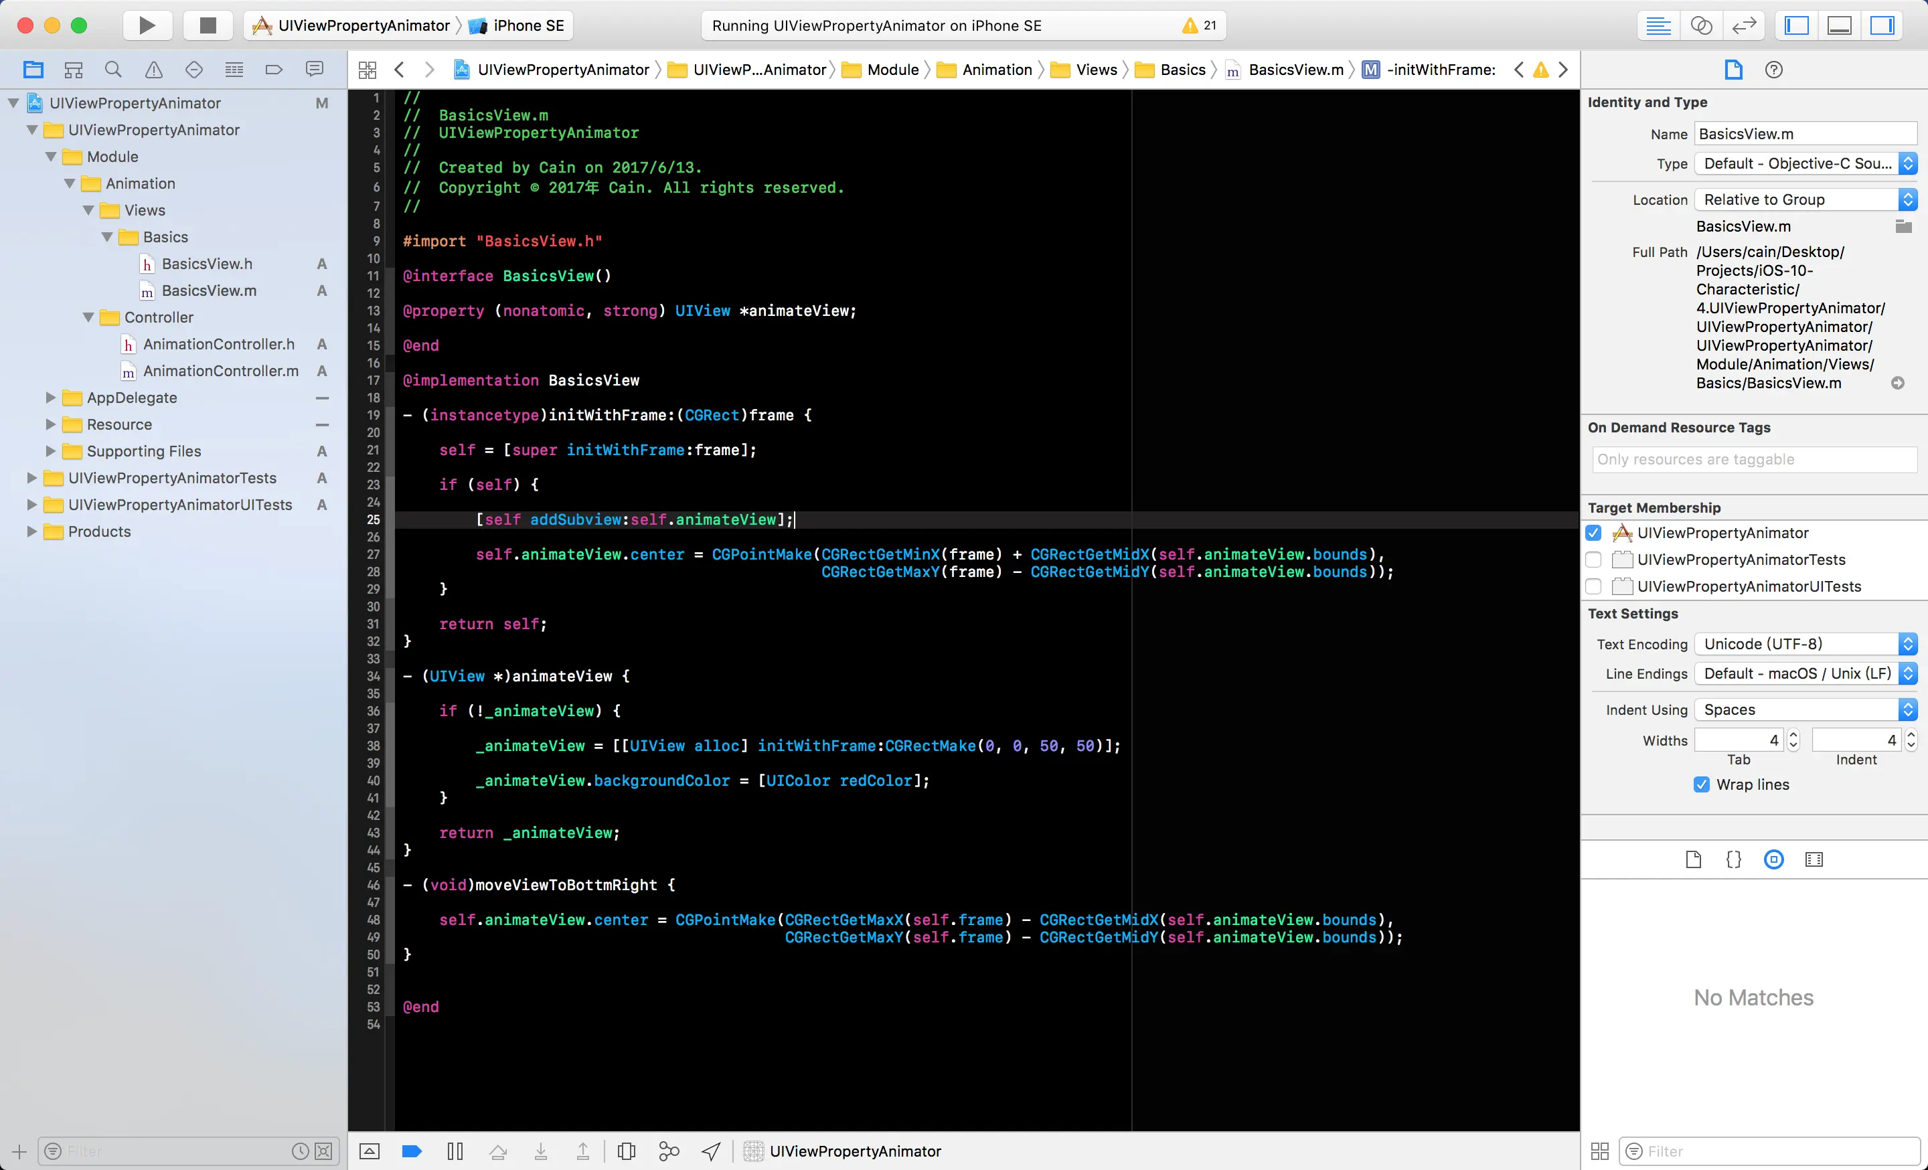The width and height of the screenshot is (1928, 1170).
Task: Open the Find navigator search icon
Action: 112,70
